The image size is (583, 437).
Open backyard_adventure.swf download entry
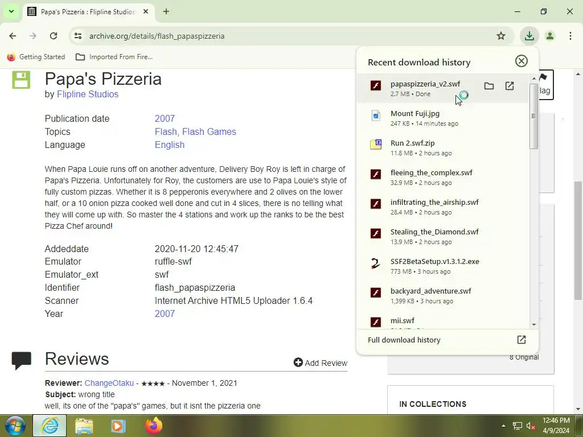tap(442, 296)
